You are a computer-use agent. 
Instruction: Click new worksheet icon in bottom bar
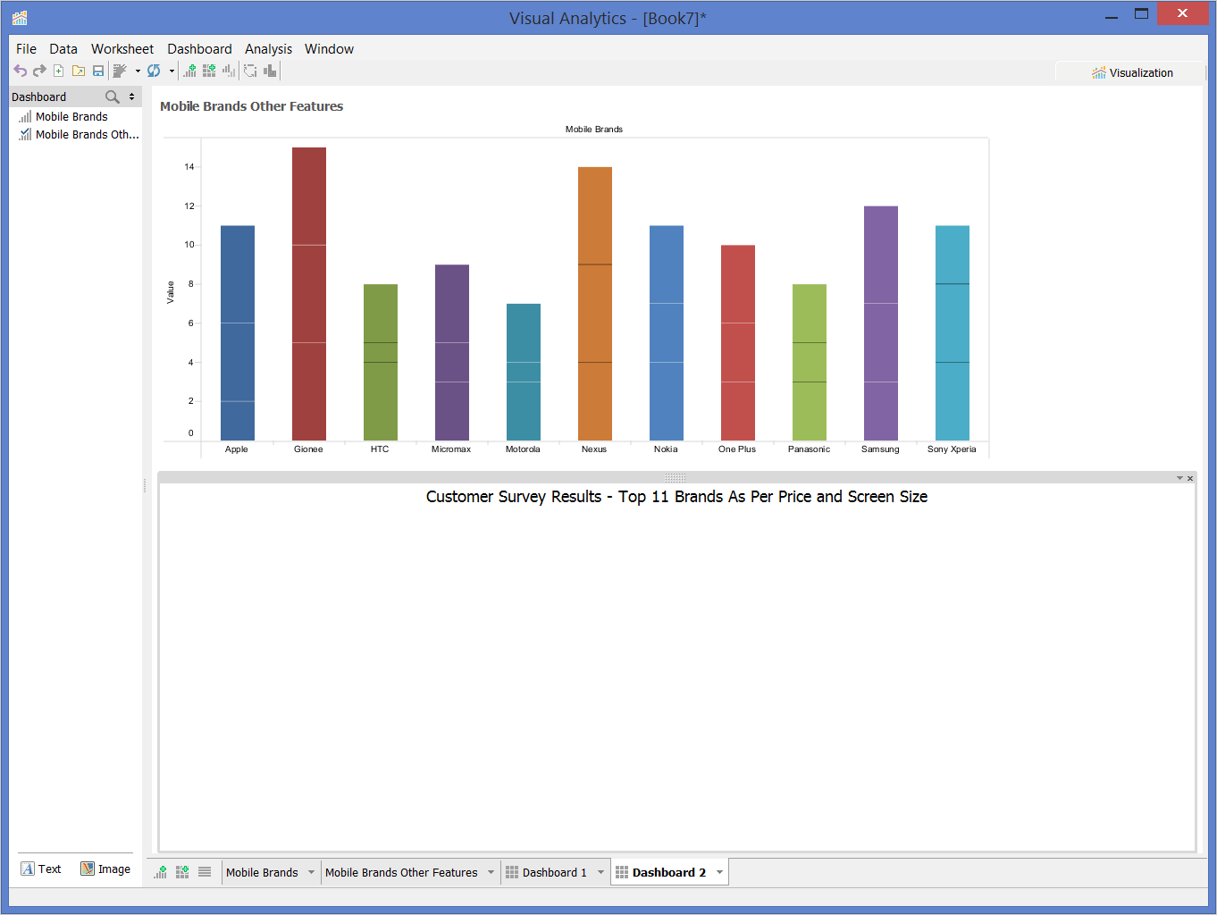tap(161, 872)
